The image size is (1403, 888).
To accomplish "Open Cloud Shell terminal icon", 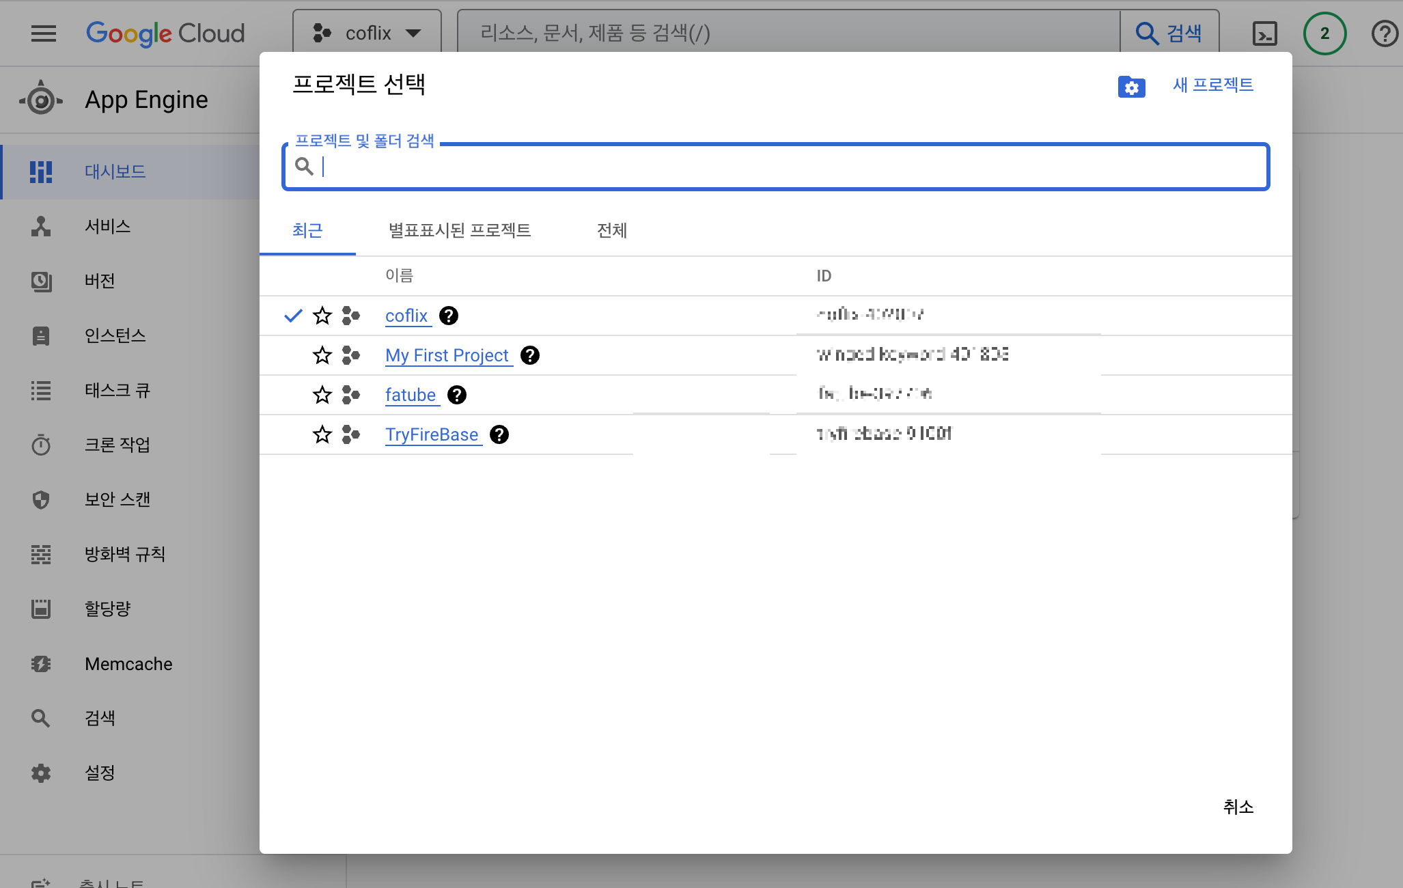I will [x=1264, y=33].
